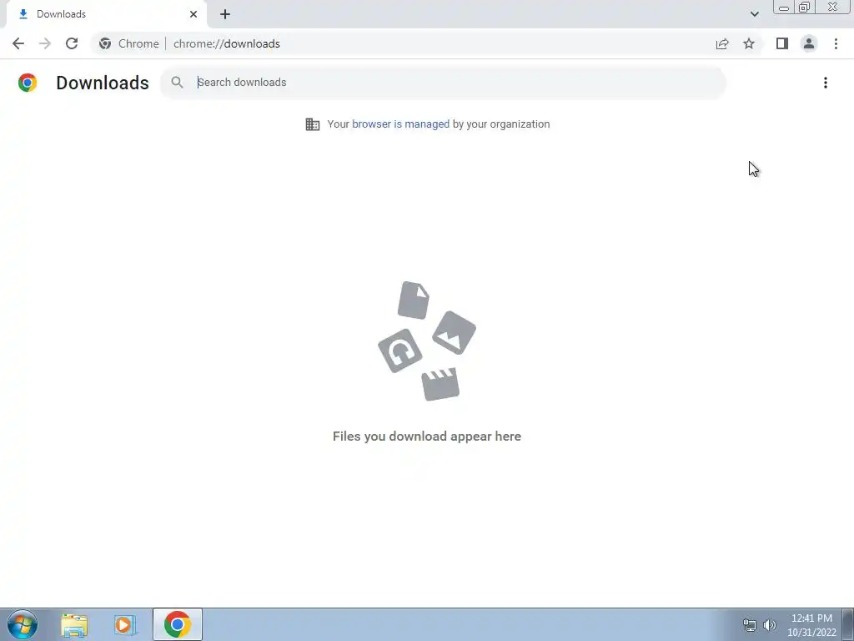The image size is (854, 641).
Task: Click the Chrome logo beside Downloads
Action: tap(28, 83)
